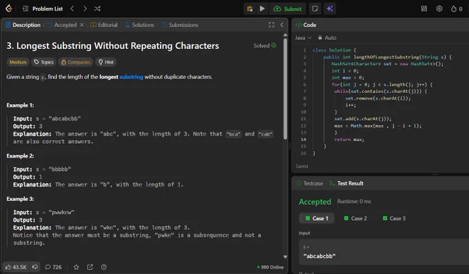Open the AI sparkle assistant icon

(330, 9)
